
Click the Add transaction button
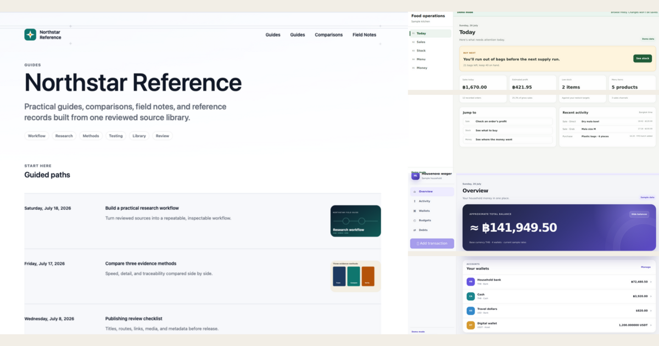(x=432, y=243)
